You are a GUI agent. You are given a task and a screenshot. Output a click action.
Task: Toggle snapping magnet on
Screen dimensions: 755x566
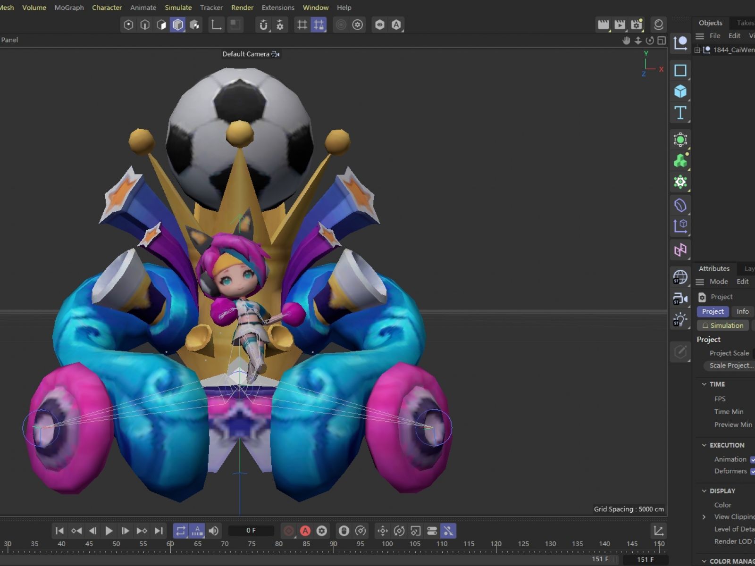click(x=263, y=25)
